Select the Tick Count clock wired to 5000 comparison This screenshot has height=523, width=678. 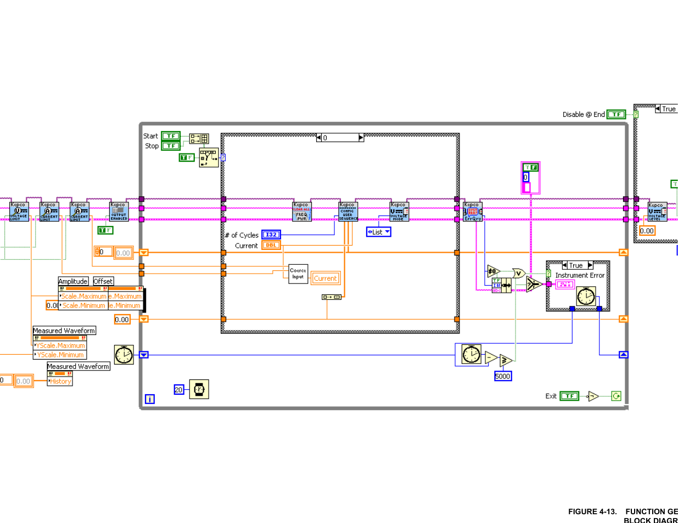click(471, 354)
